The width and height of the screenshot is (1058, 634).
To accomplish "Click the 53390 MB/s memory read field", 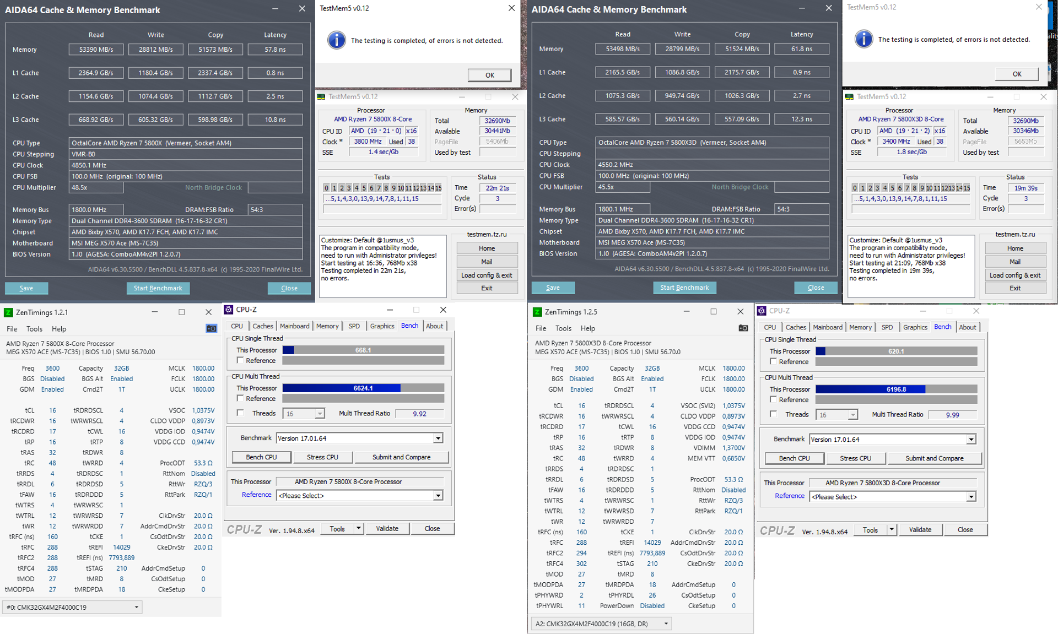I will point(96,49).
